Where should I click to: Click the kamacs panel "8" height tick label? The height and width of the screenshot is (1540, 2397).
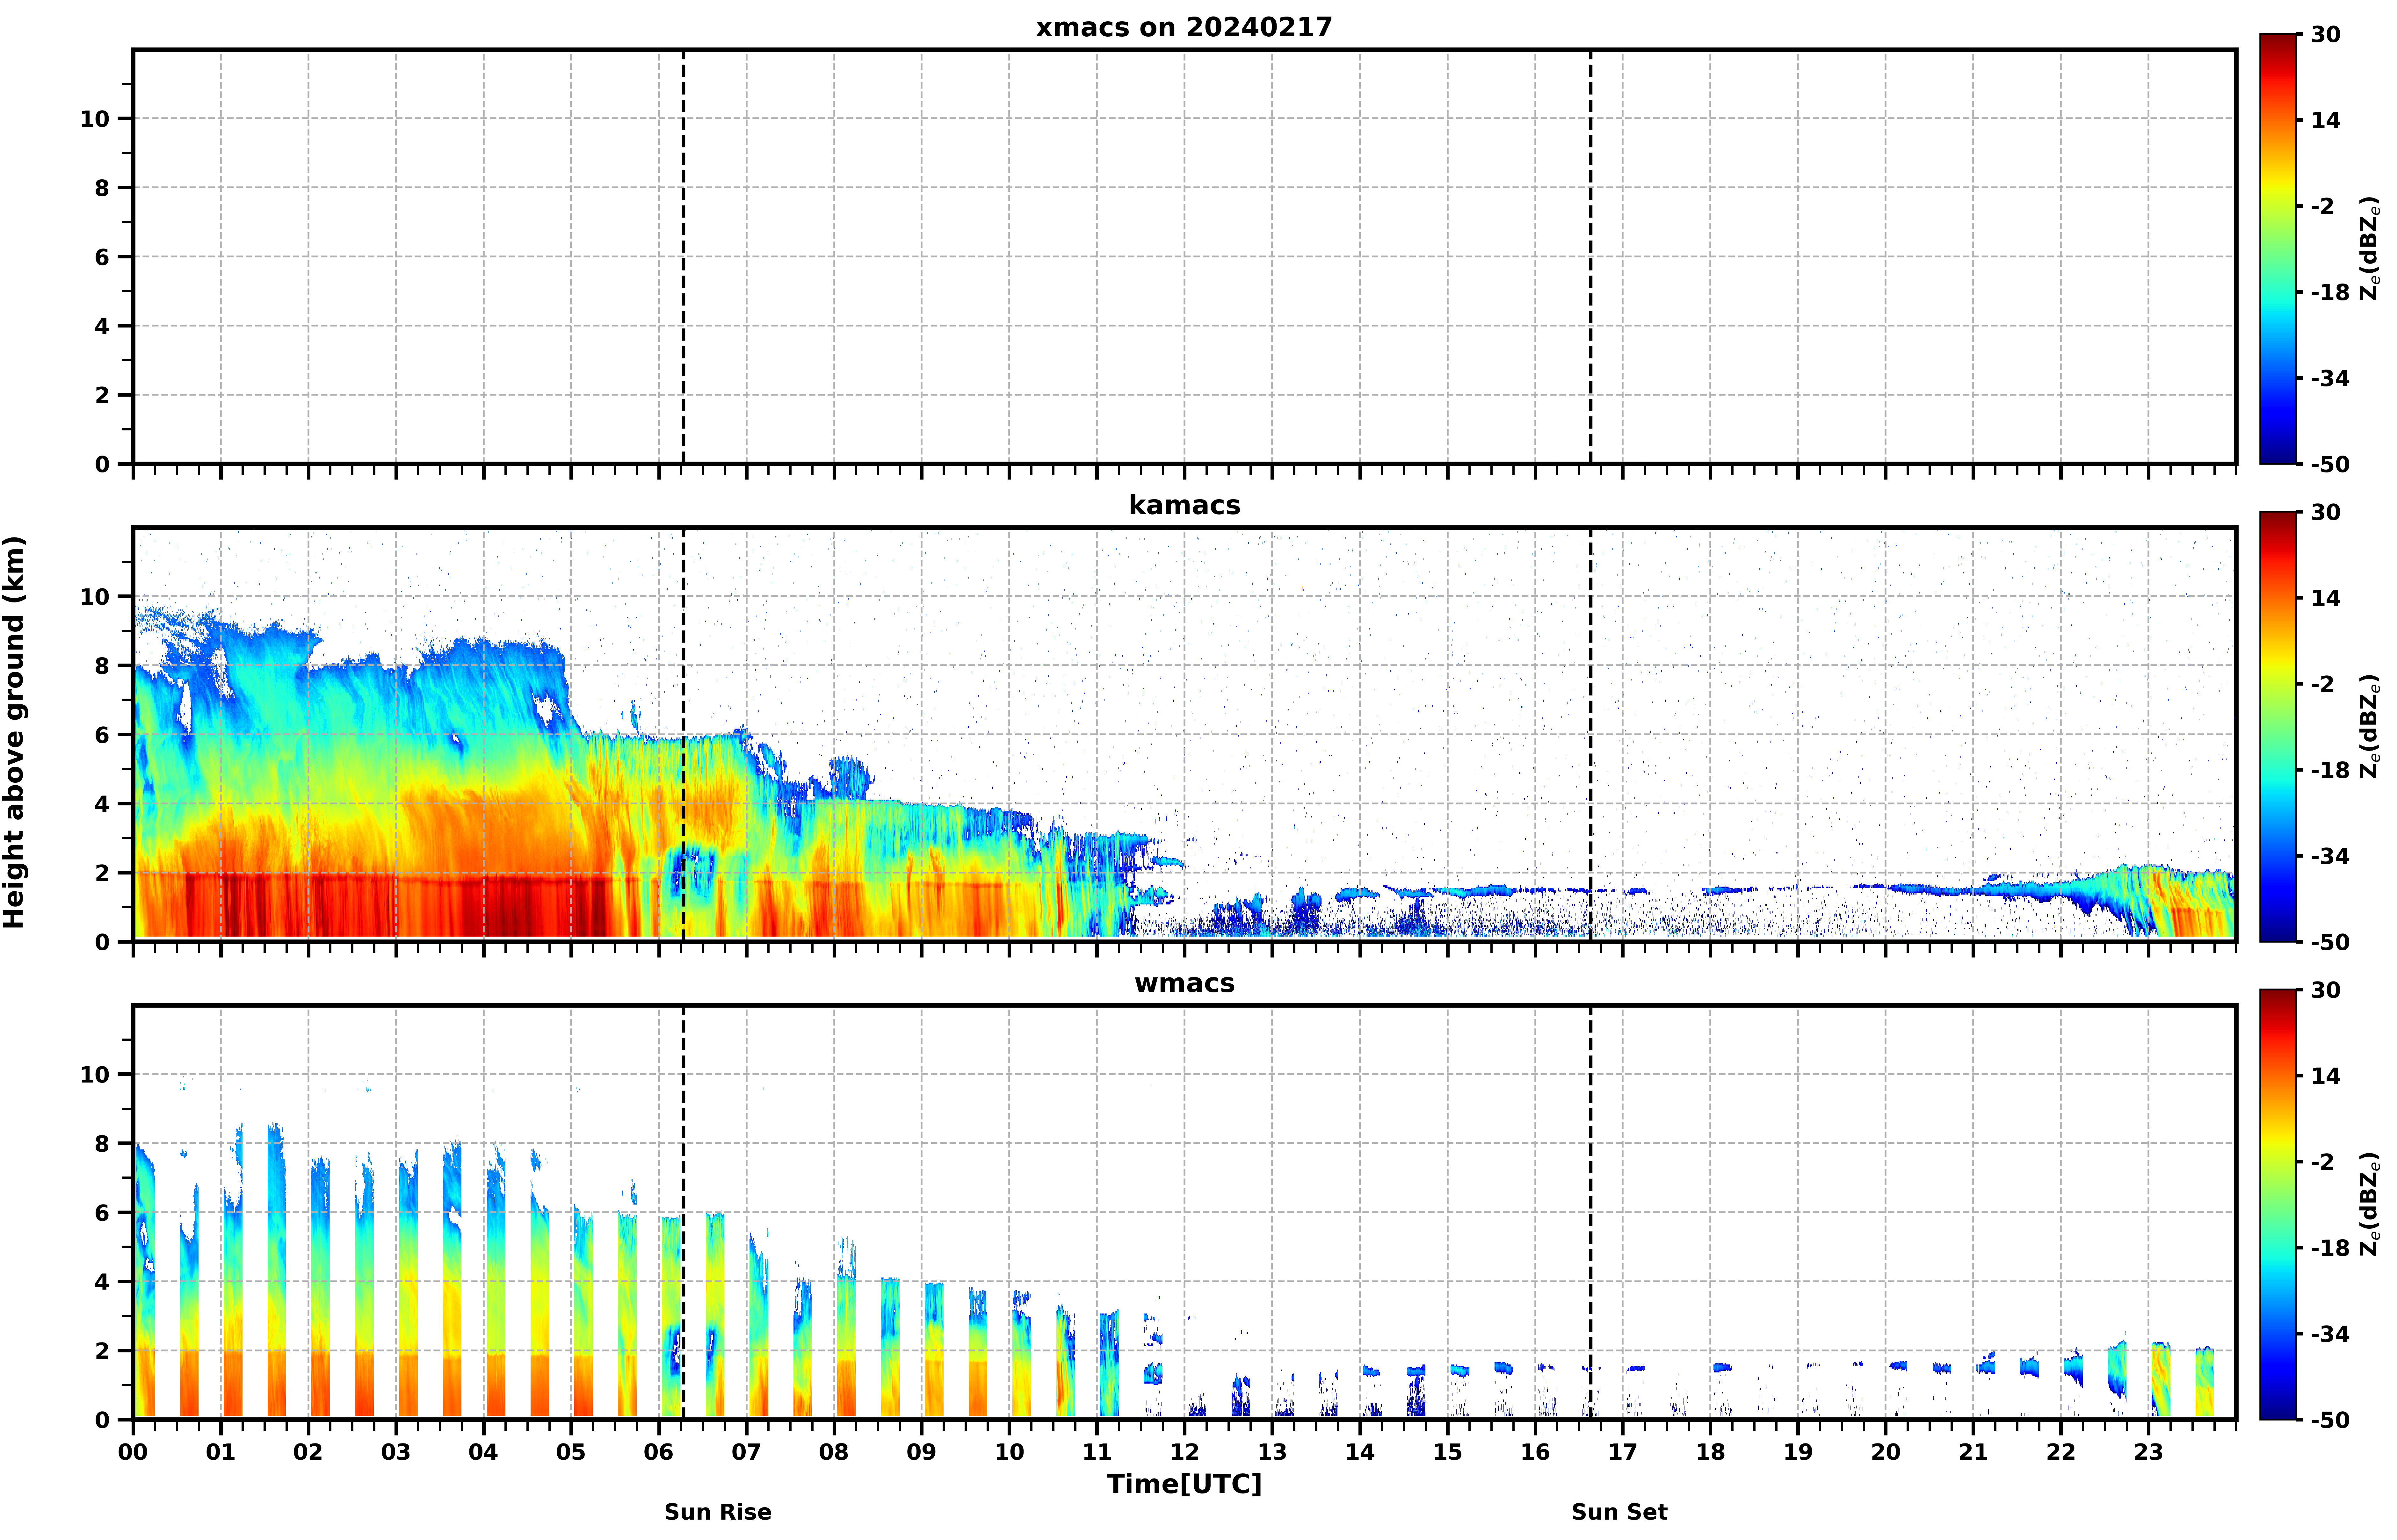(x=102, y=666)
